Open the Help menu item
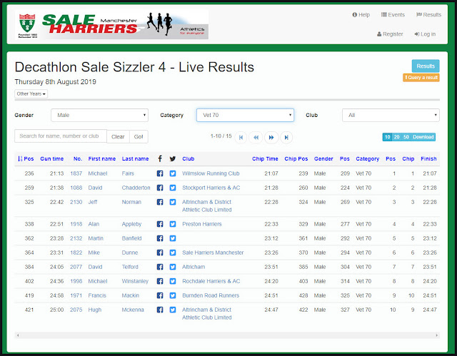Screen dimensions: 457x356 (361, 14)
